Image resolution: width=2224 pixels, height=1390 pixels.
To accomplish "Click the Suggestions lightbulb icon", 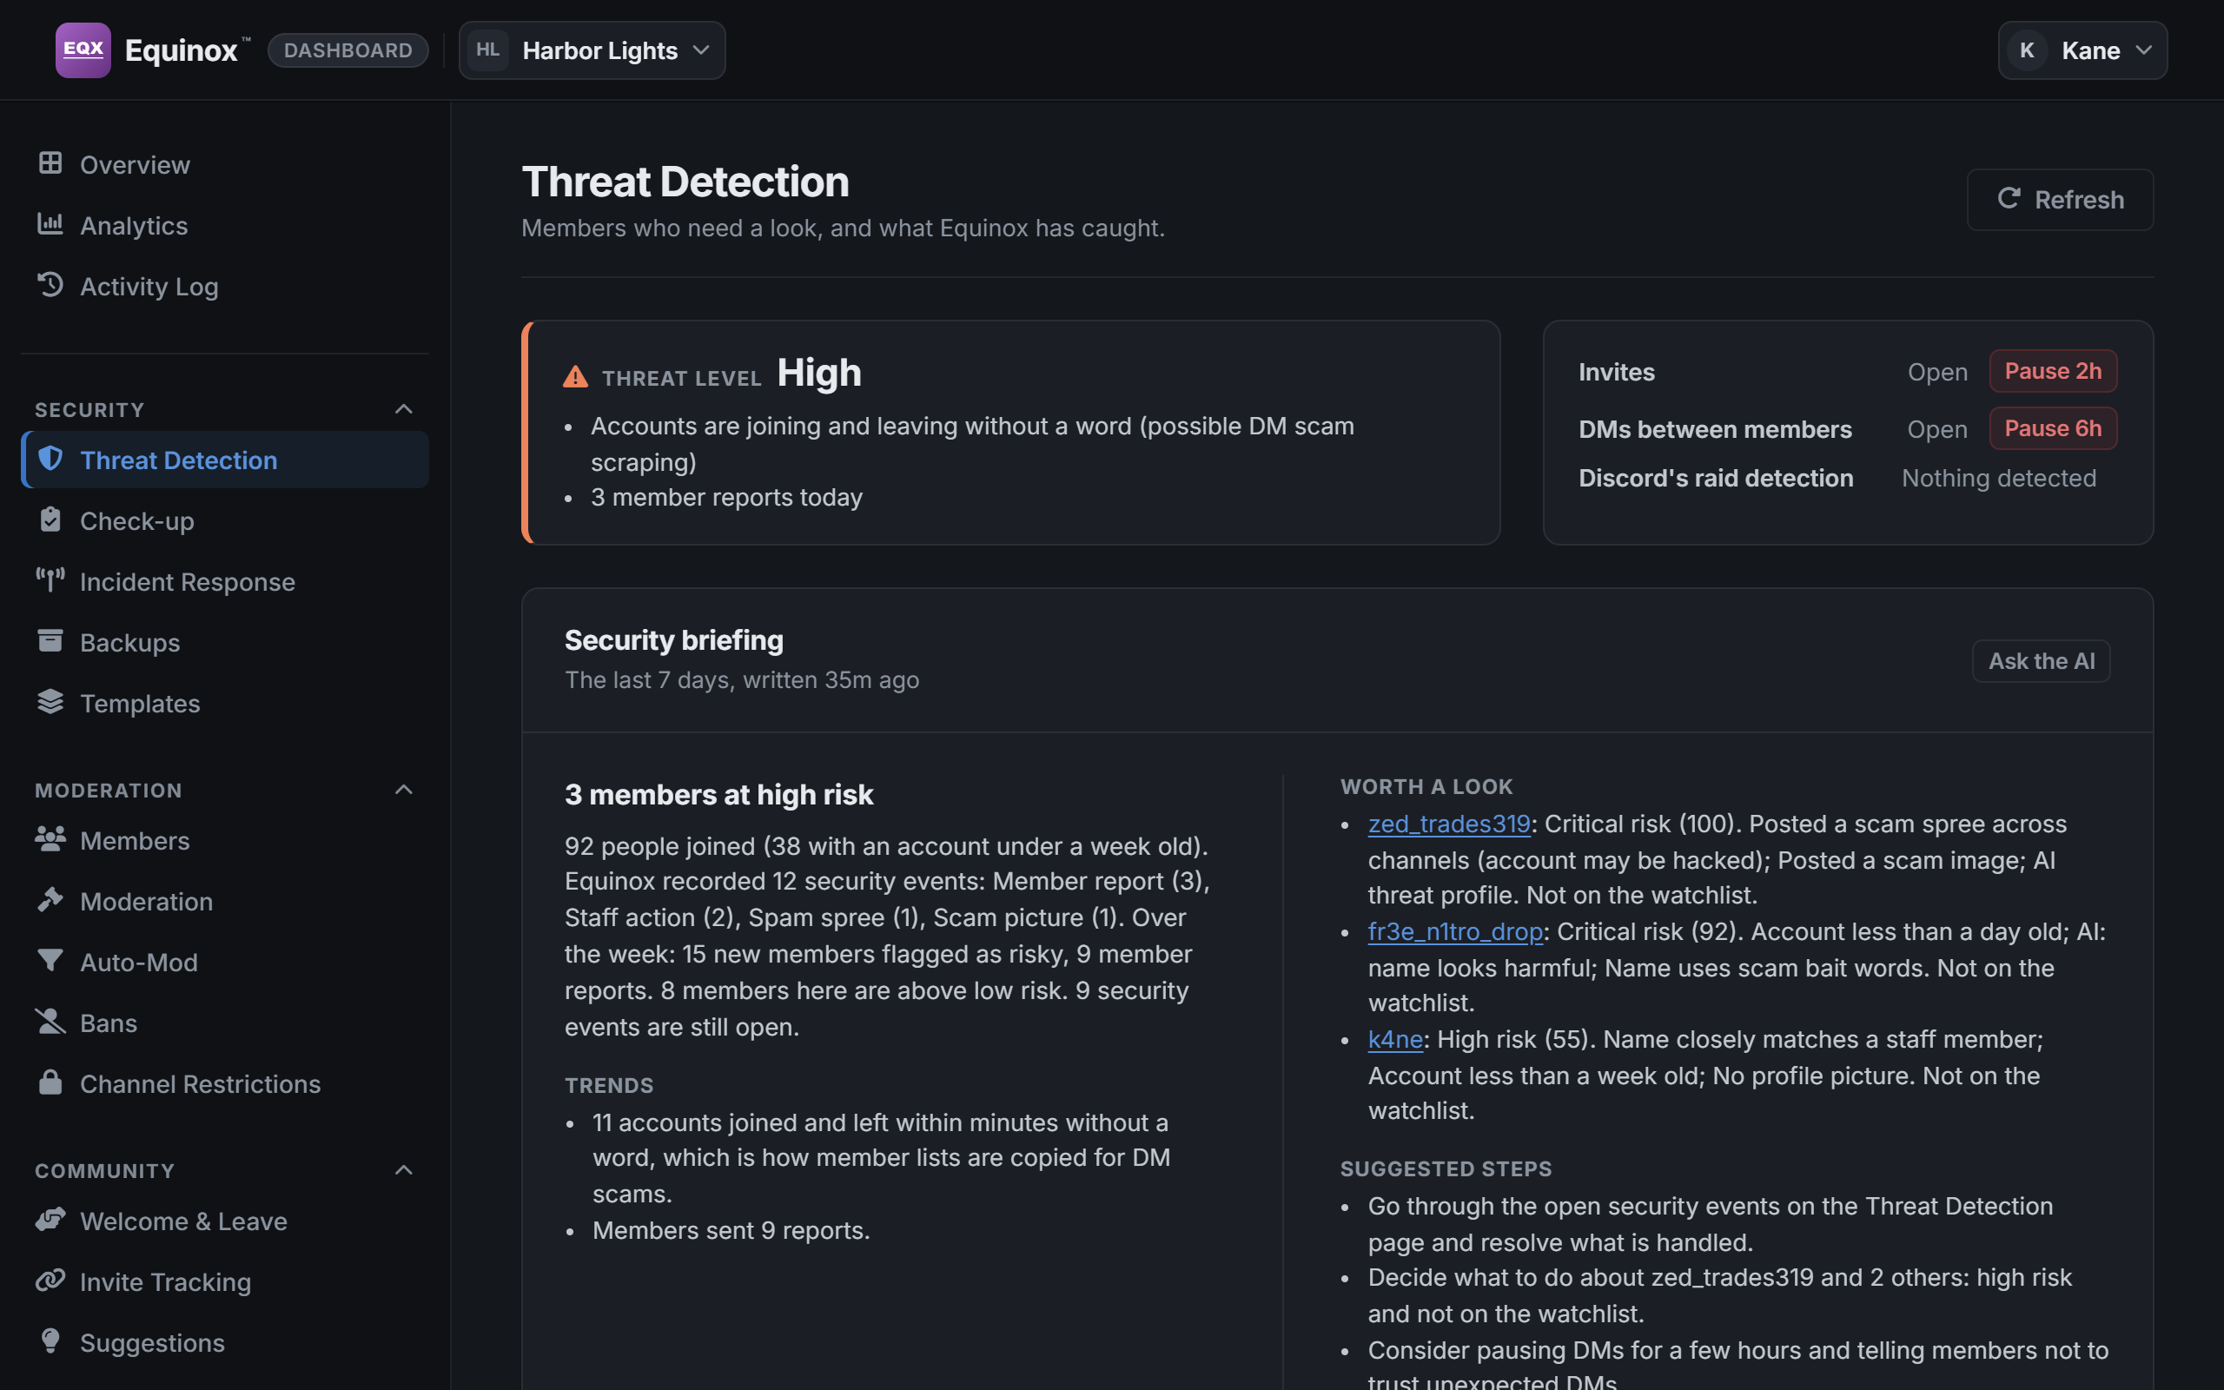I will click(50, 1341).
